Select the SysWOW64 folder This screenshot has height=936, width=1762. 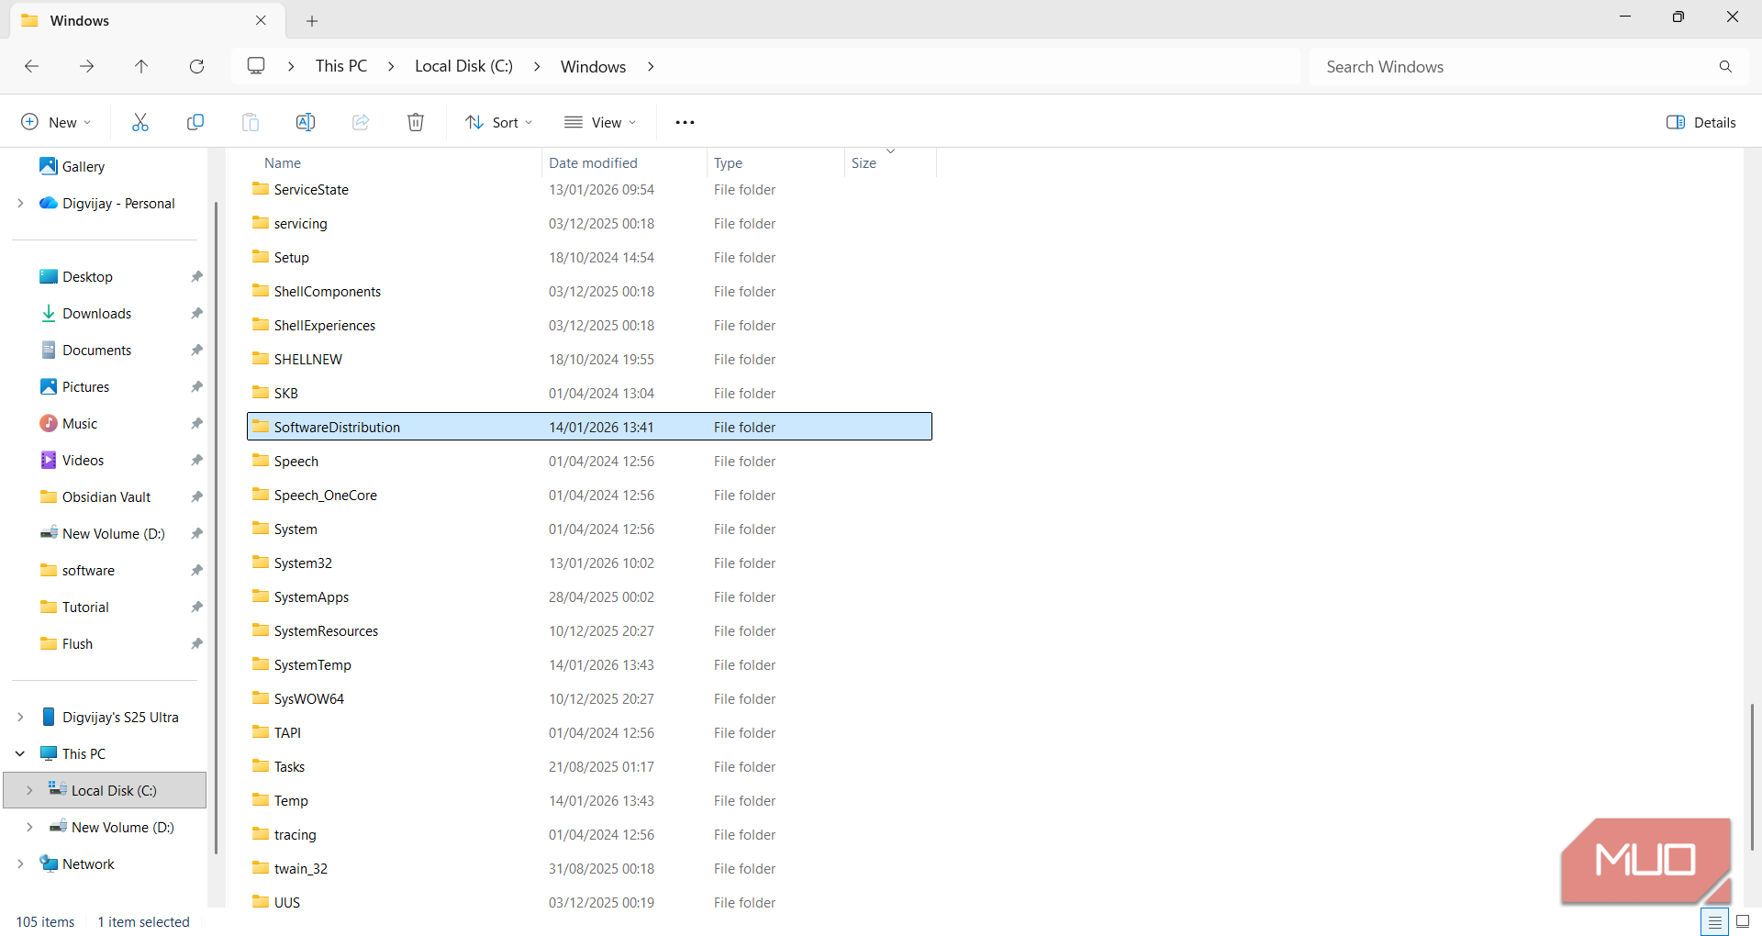589,698
